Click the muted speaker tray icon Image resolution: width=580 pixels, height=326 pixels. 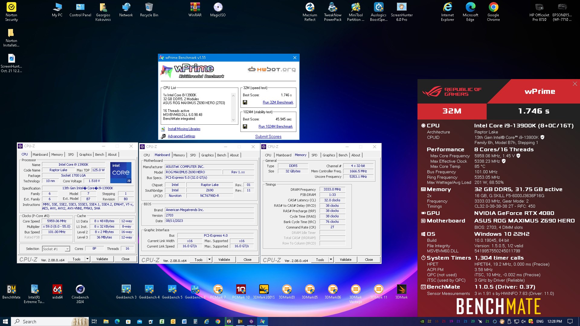pos(524,321)
